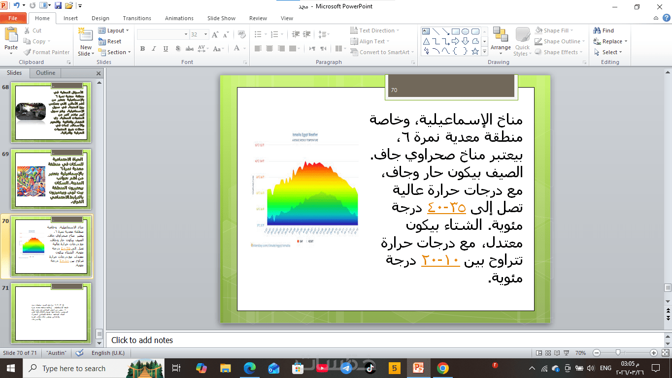This screenshot has width=672, height=378.
Task: Open the Arrange tool
Action: pos(501,41)
